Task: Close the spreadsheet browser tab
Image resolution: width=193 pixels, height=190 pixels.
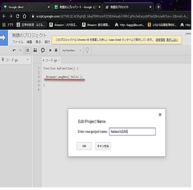Action: click(99, 7)
